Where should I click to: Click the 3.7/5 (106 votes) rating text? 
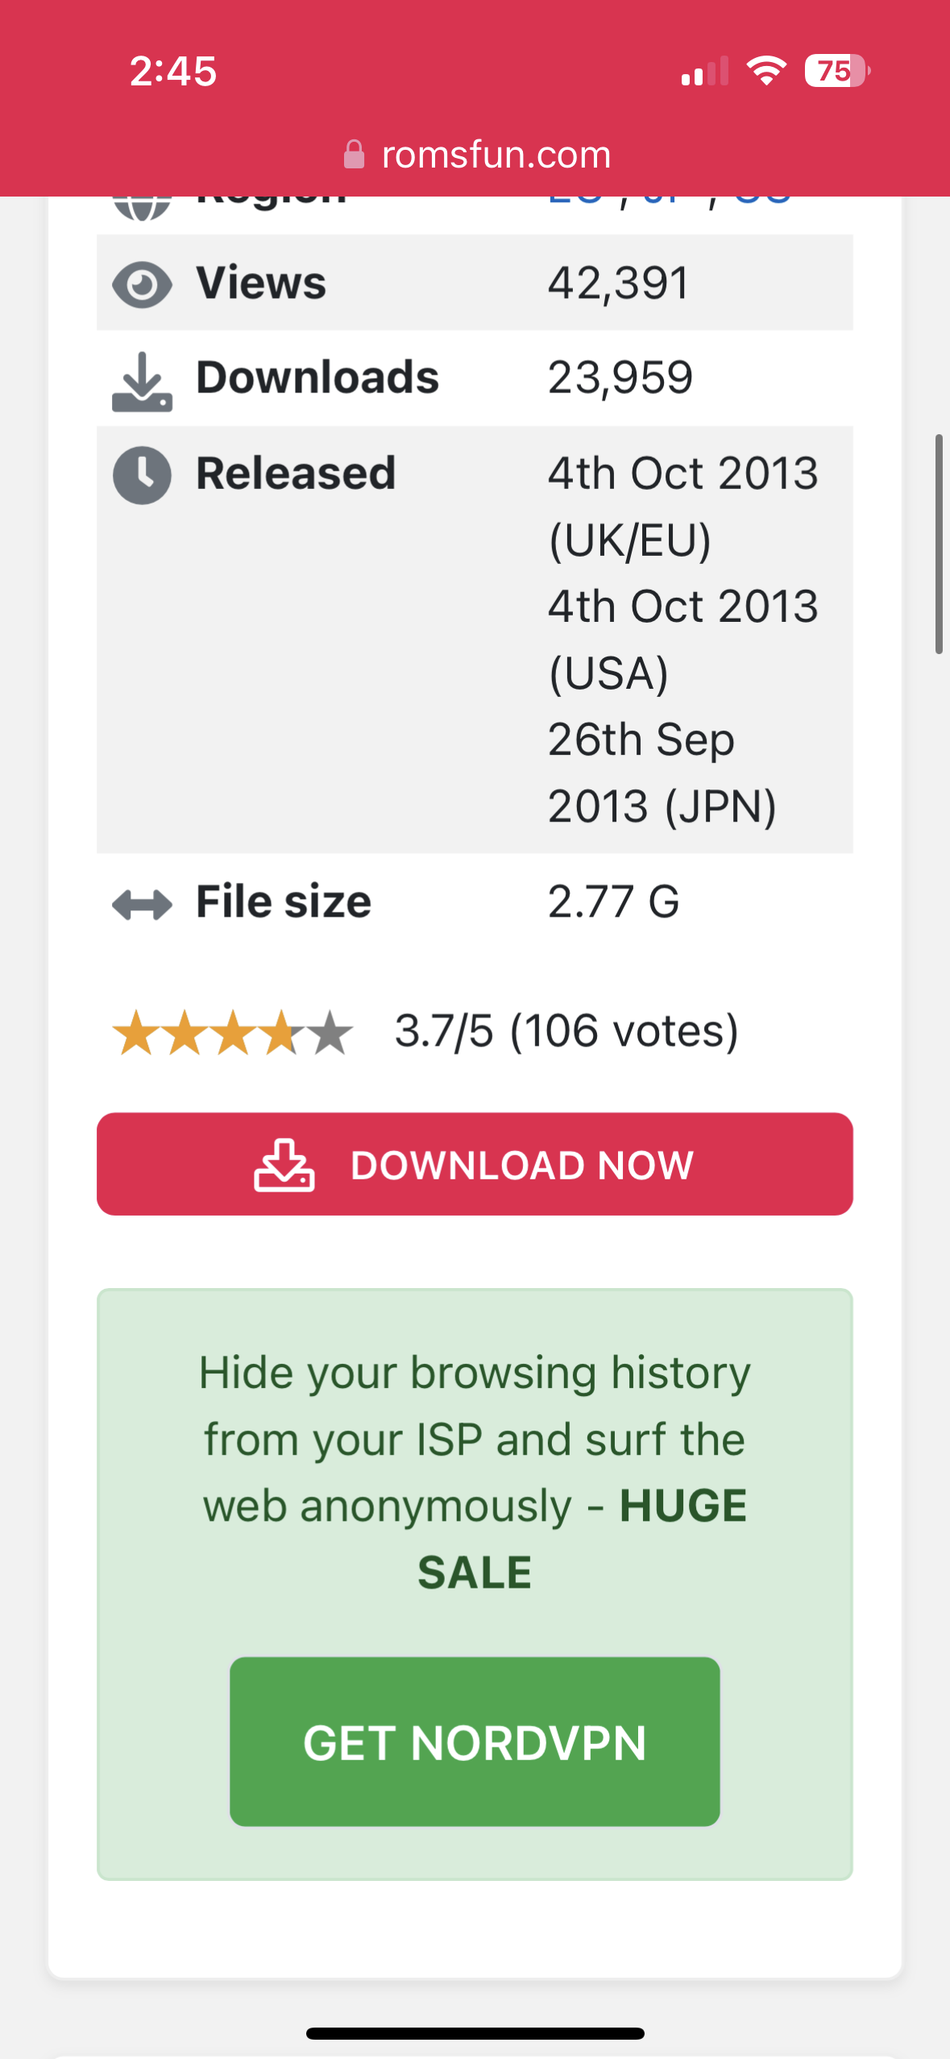(x=566, y=1031)
